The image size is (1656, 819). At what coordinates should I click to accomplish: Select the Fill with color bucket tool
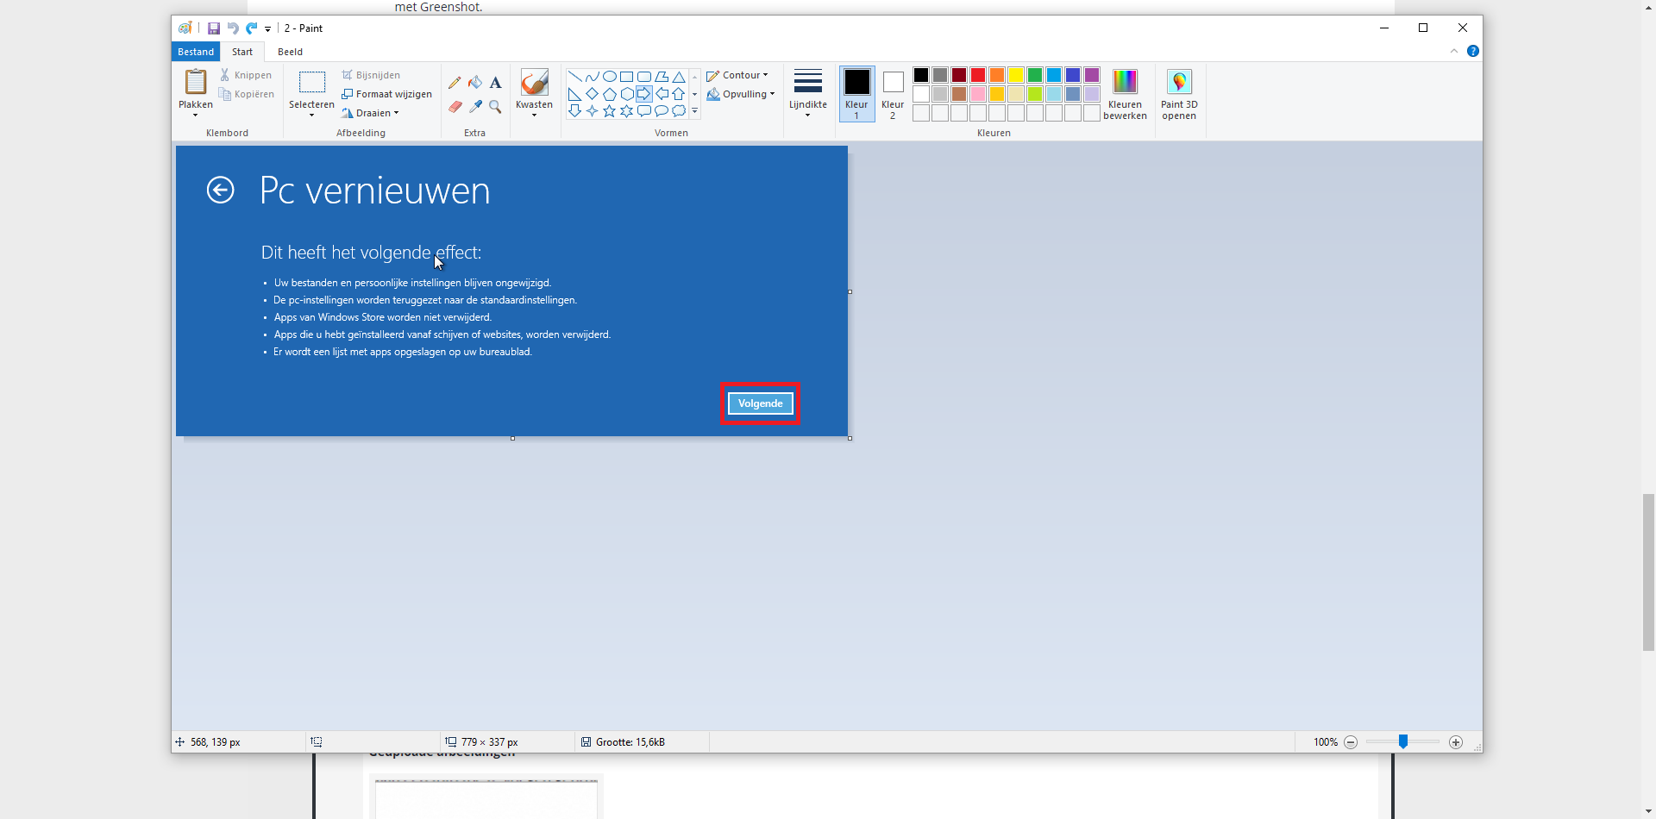click(x=475, y=83)
